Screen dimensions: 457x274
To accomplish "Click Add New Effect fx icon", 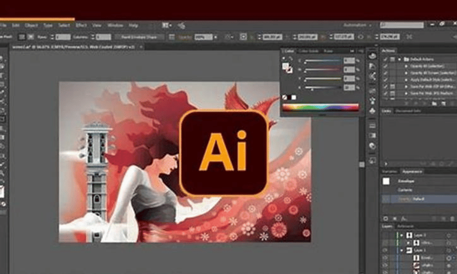I will coord(404,218).
